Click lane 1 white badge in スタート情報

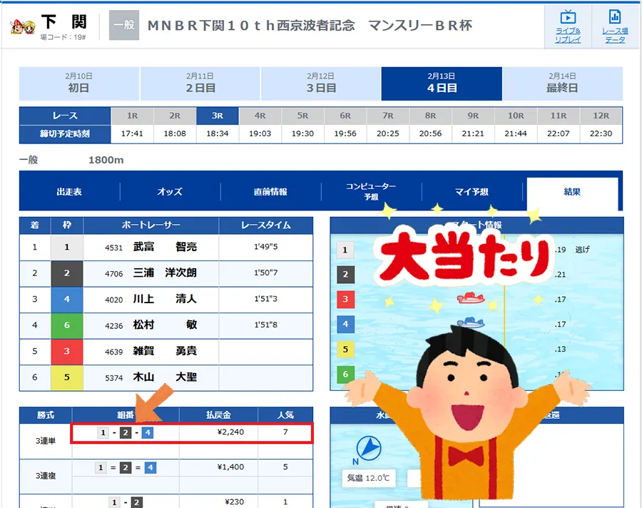(345, 250)
